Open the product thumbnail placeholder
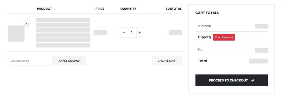 (16, 34)
